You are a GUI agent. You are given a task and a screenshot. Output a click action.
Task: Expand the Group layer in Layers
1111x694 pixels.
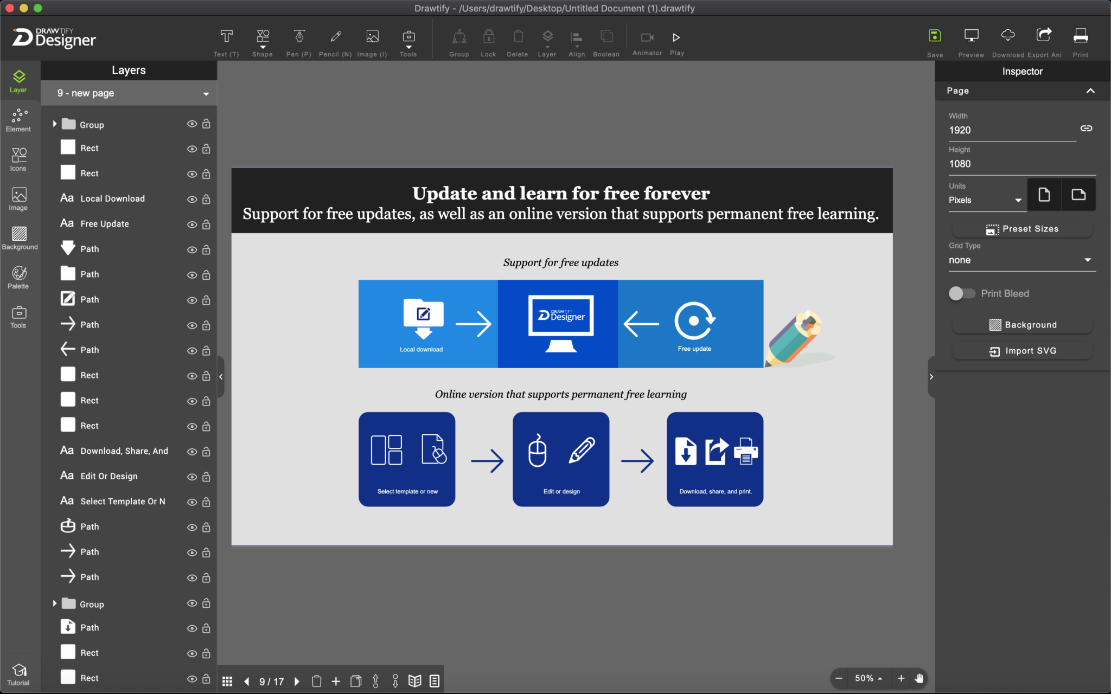pyautogui.click(x=54, y=124)
